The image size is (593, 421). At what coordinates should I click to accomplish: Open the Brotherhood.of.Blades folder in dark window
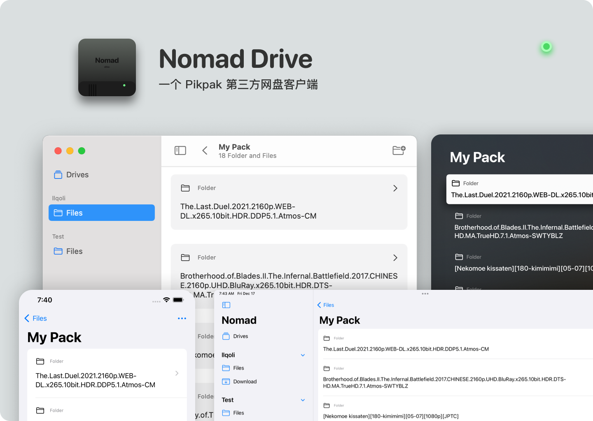pos(523,231)
